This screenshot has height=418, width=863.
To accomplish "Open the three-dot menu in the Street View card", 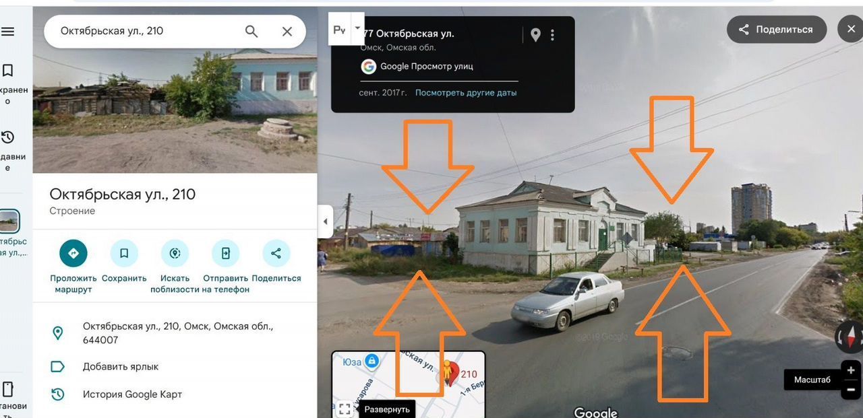I will coord(553,35).
